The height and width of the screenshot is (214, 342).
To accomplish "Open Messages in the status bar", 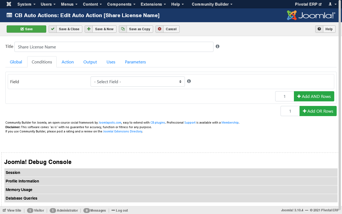I will pyautogui.click(x=95, y=211).
